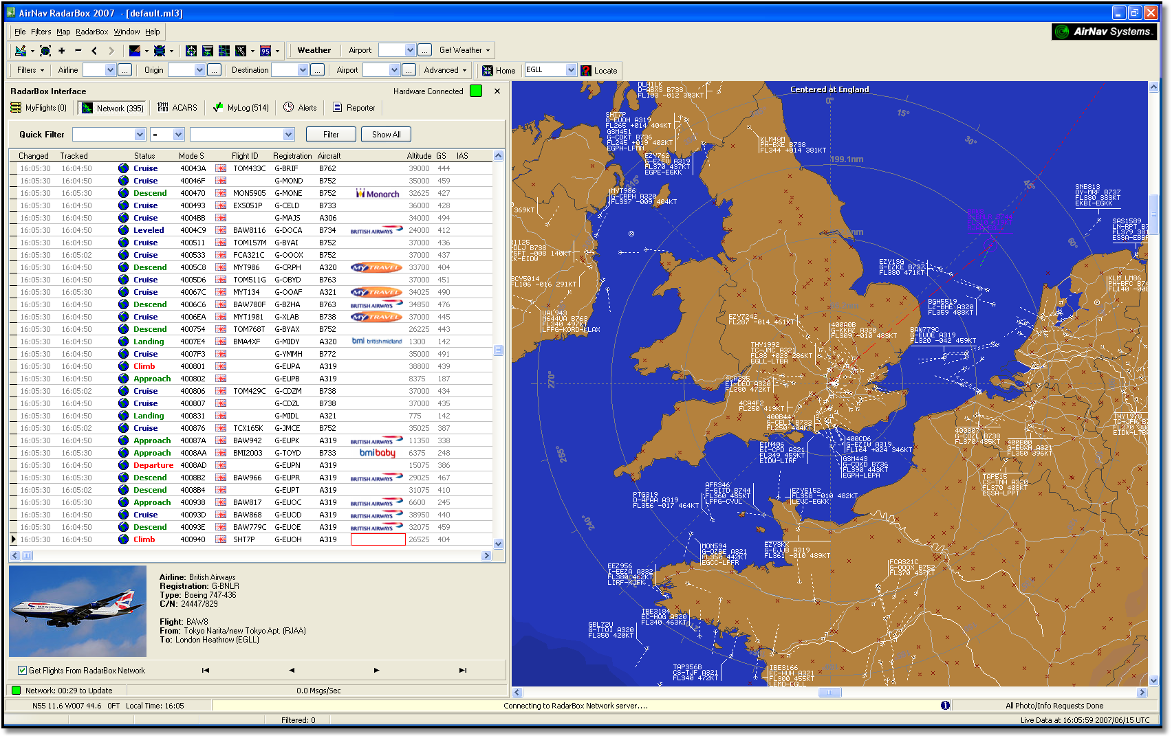Select the zoom out tool on map toolbar

click(x=77, y=51)
